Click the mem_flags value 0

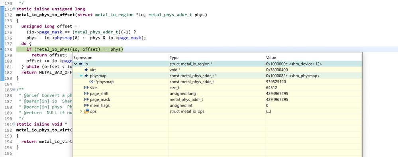267,105
